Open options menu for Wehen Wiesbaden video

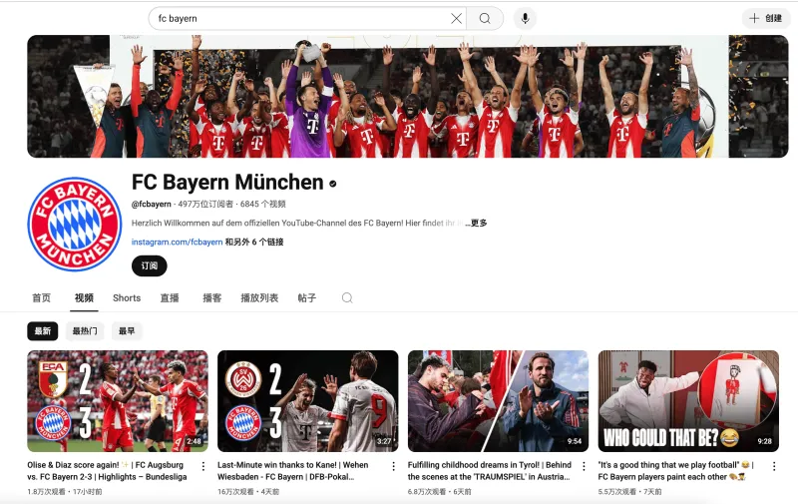click(394, 466)
